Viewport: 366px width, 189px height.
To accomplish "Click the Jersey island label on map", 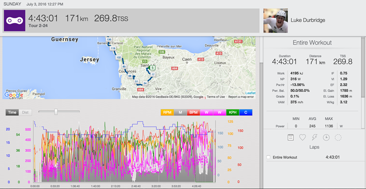I will (89, 60).
